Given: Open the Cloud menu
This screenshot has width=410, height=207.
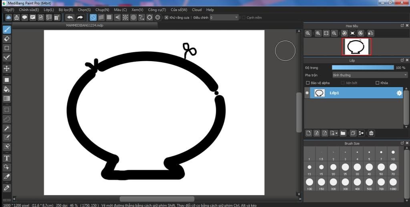Looking at the screenshot, I should tap(197, 10).
